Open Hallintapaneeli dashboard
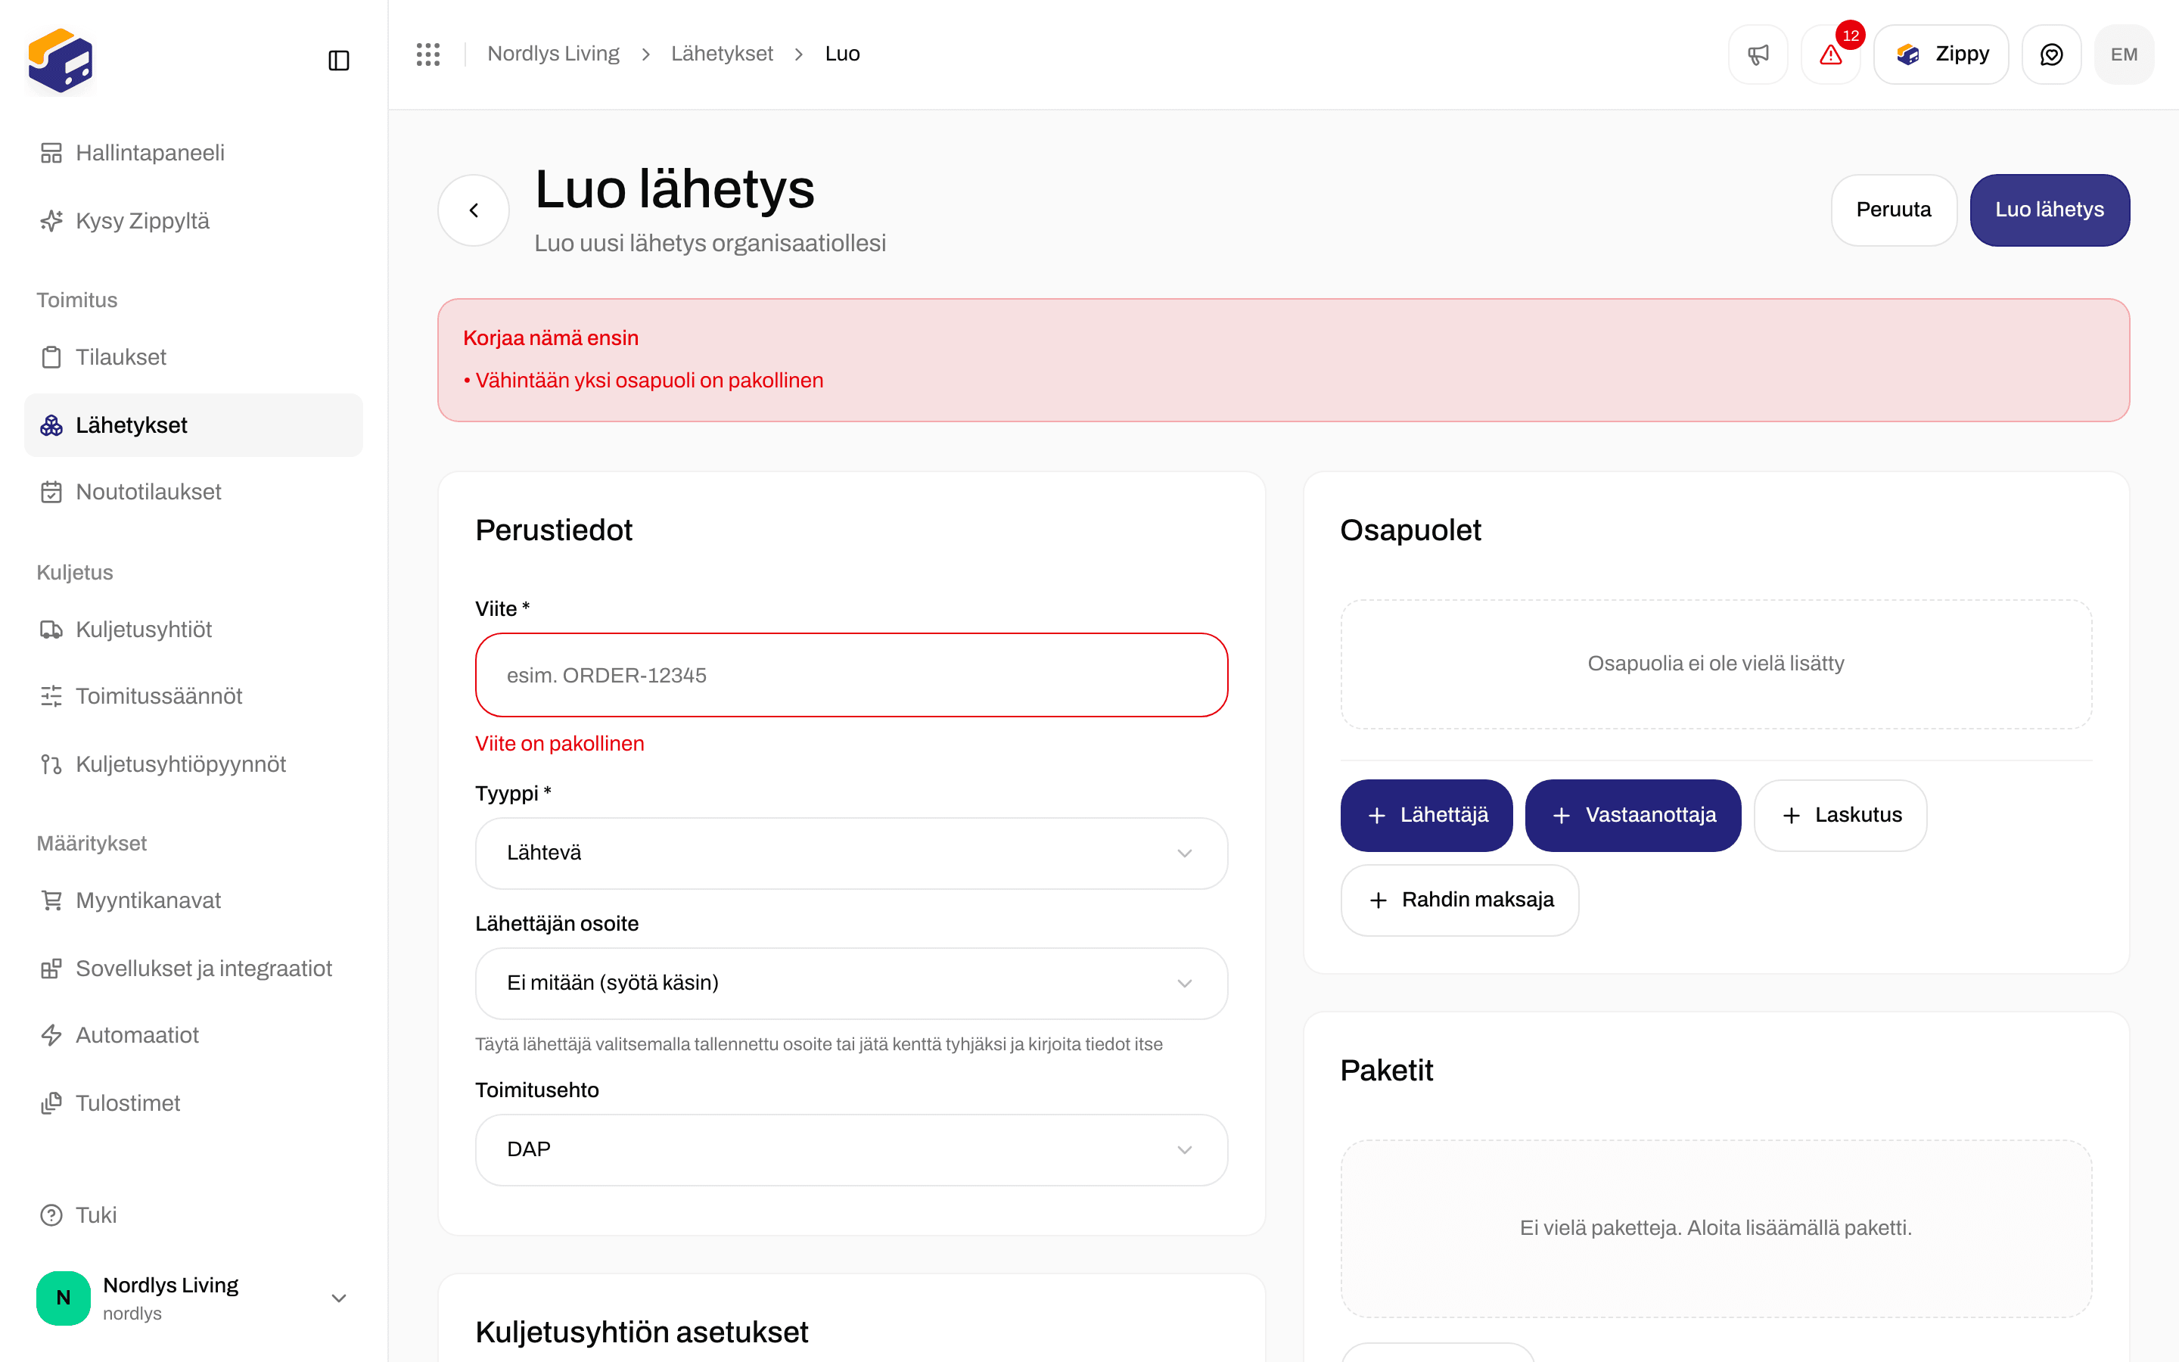The height and width of the screenshot is (1362, 2179). coord(194,153)
